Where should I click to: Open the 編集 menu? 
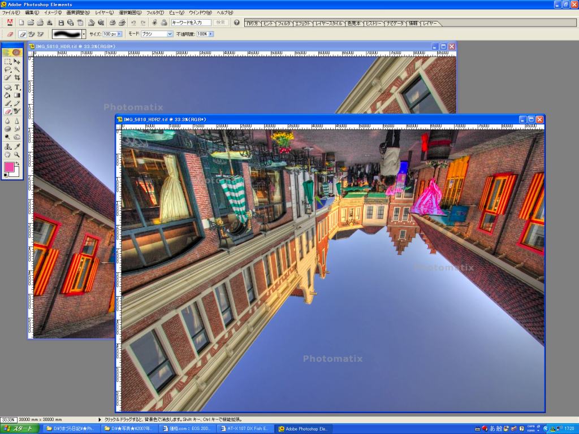(x=32, y=12)
